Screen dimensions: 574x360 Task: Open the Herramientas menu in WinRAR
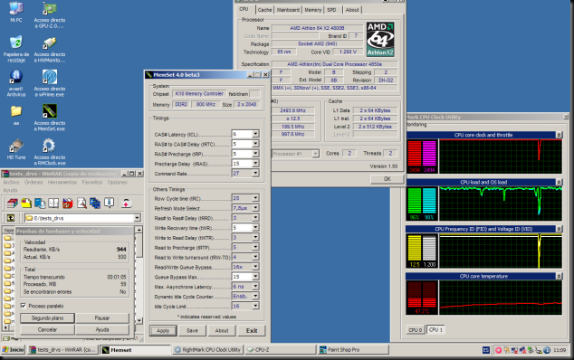click(x=62, y=182)
